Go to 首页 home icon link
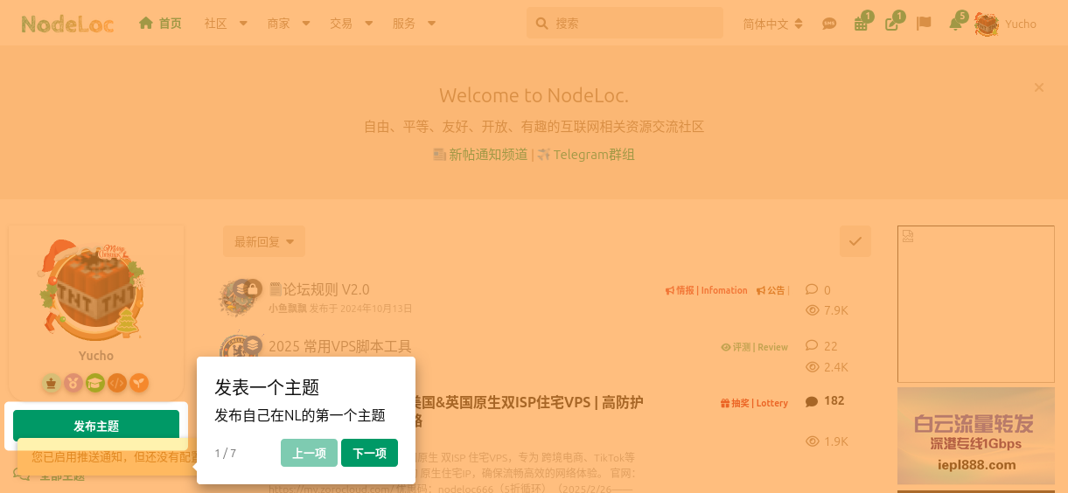Screen dimensions: 1068x493 click(146, 24)
